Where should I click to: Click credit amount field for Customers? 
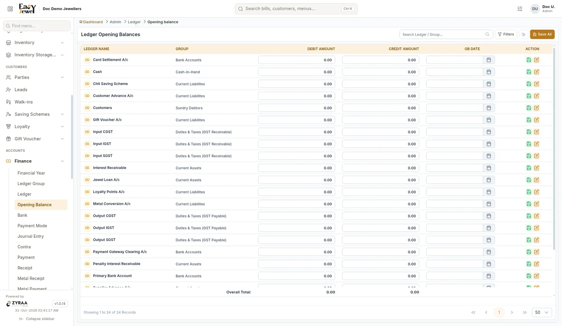[380, 108]
